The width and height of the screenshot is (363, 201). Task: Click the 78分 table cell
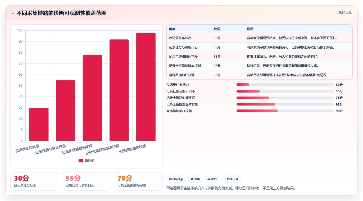pos(217,57)
